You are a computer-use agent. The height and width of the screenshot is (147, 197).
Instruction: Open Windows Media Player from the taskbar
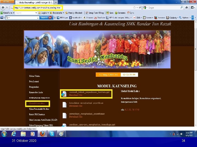[33, 134]
